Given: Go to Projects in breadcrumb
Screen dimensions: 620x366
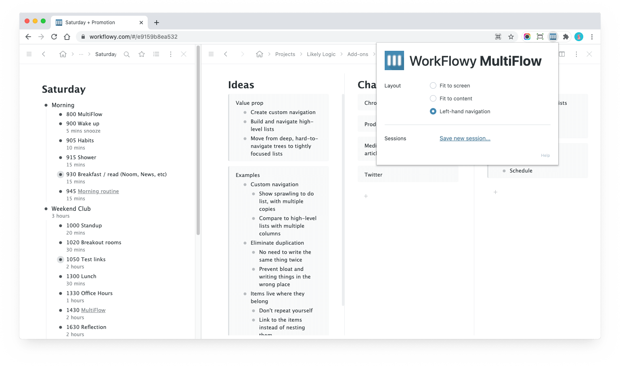Looking at the screenshot, I should click(285, 54).
